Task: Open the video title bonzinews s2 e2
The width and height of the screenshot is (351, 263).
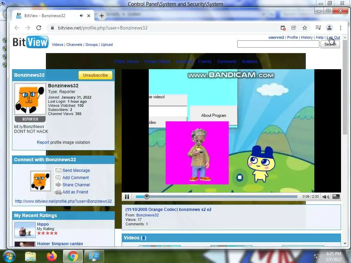Action: point(168,210)
